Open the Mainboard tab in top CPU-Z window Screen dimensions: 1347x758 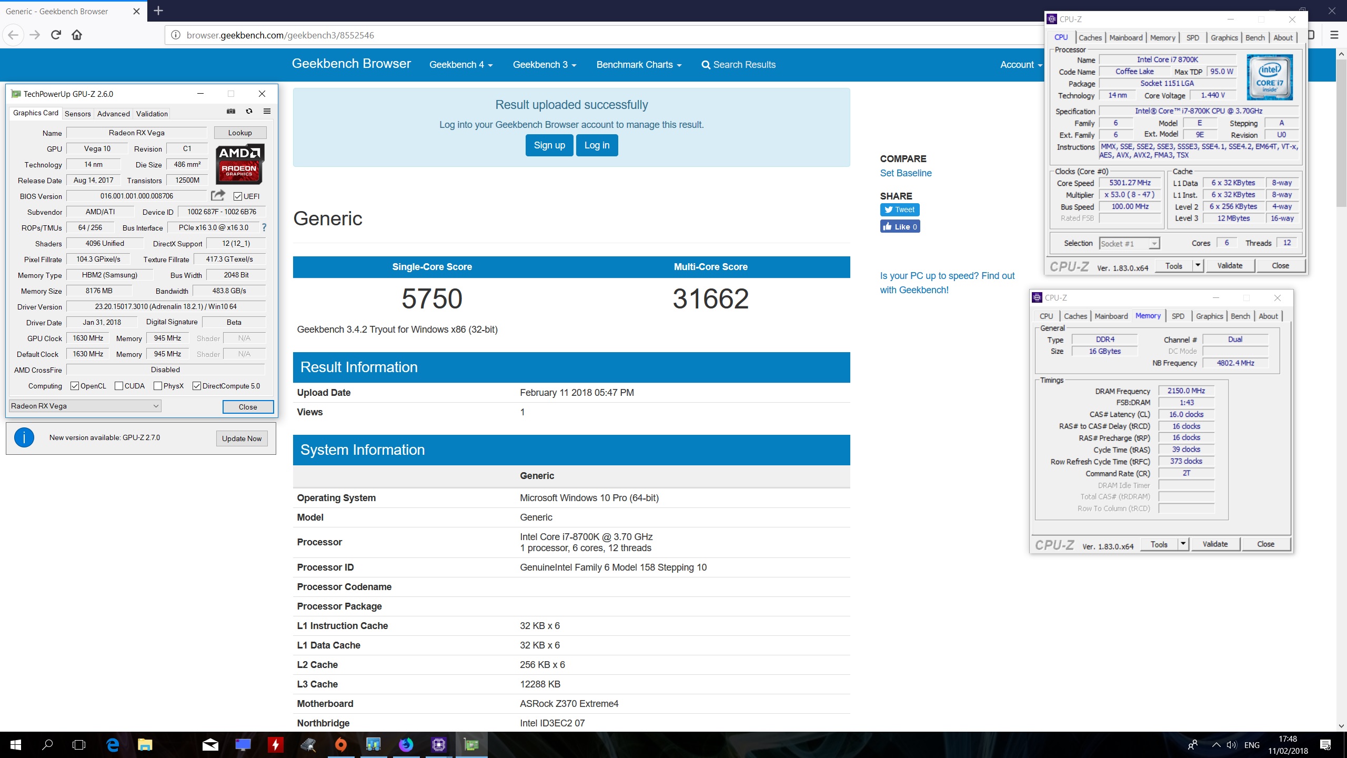tap(1125, 38)
